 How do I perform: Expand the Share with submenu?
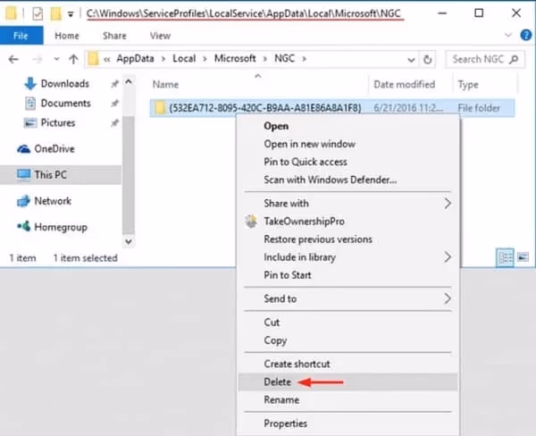pos(348,204)
